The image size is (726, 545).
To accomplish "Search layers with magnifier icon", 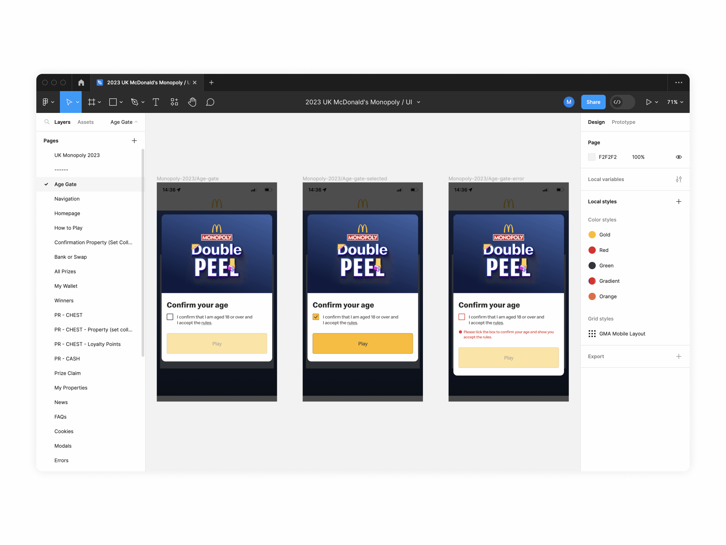I will (x=47, y=122).
